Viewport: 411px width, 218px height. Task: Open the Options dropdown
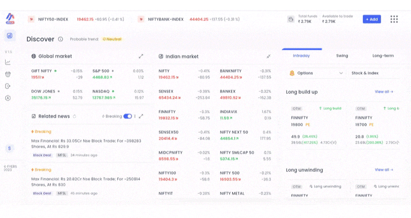(316, 73)
